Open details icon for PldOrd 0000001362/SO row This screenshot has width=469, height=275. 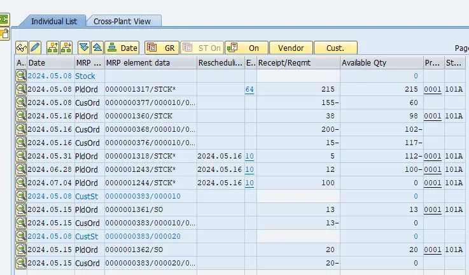point(21,250)
